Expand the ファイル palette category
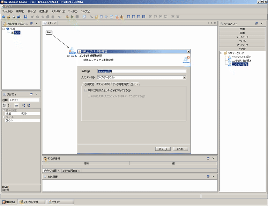 coord(242,41)
